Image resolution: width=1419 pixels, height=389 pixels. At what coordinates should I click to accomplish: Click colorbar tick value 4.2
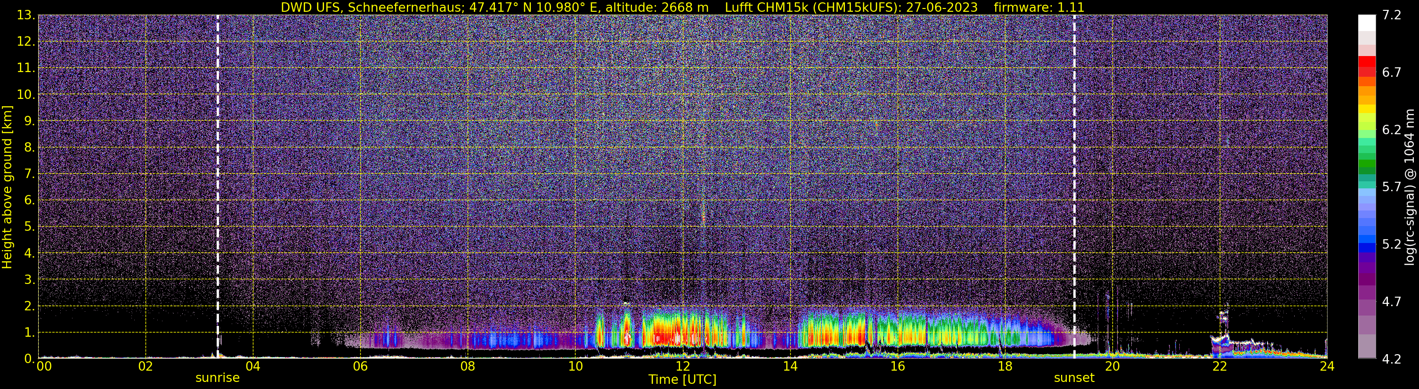click(x=1392, y=359)
